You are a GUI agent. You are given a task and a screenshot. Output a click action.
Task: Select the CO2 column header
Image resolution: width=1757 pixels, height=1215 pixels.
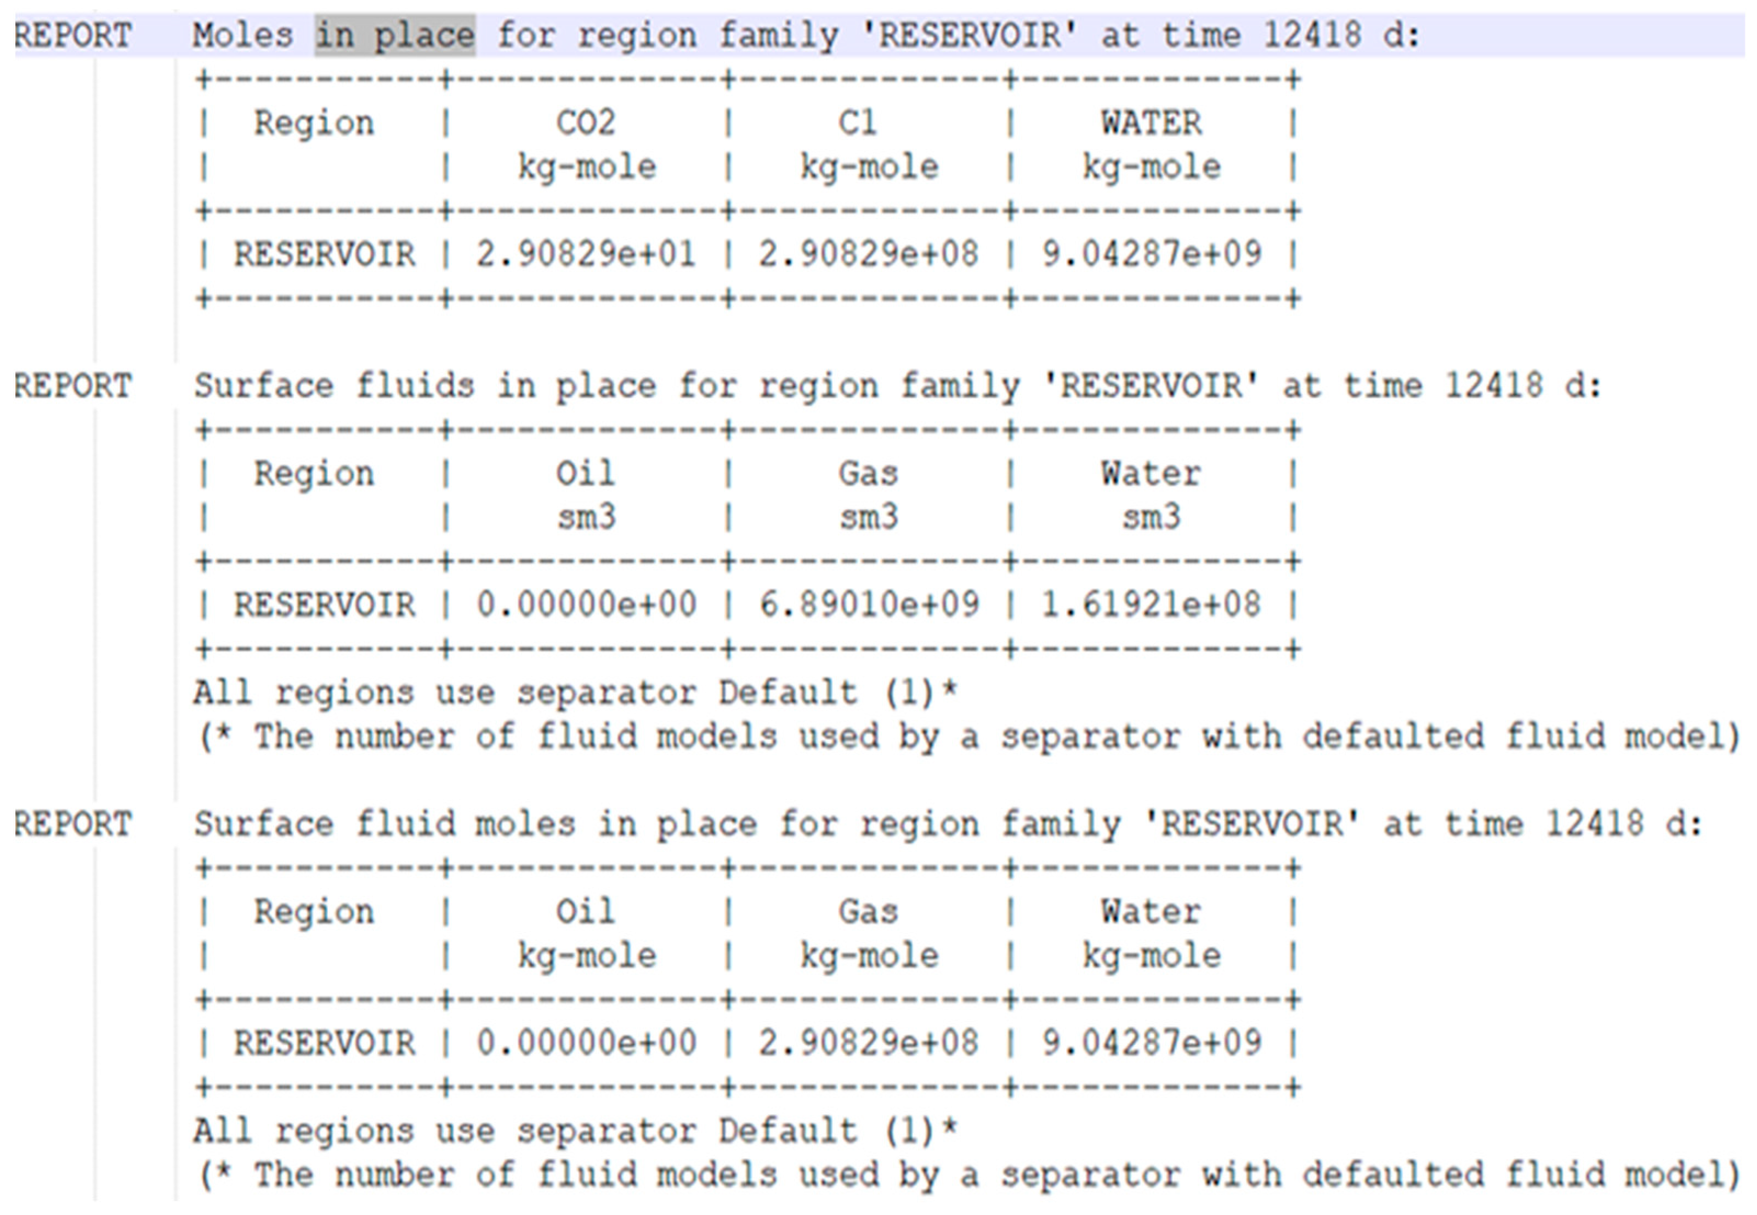click(x=585, y=122)
